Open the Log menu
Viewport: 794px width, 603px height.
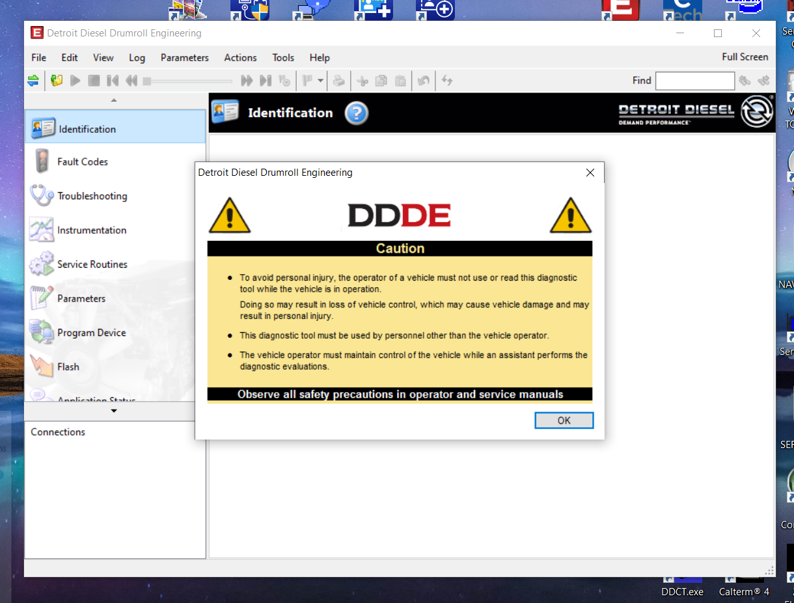pyautogui.click(x=137, y=57)
